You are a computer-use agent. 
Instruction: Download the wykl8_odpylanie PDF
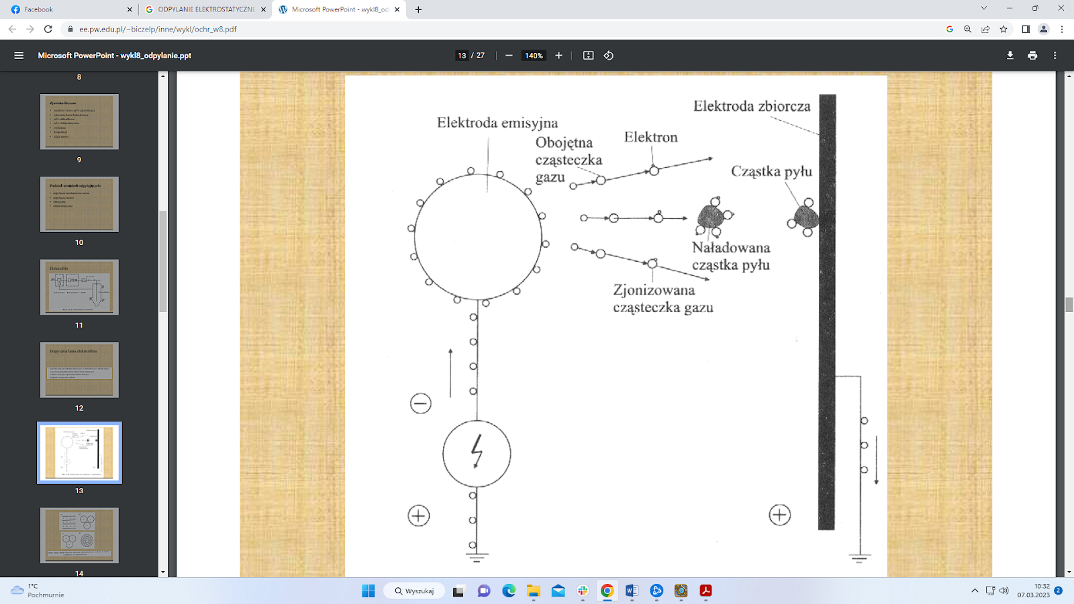(x=1010, y=56)
